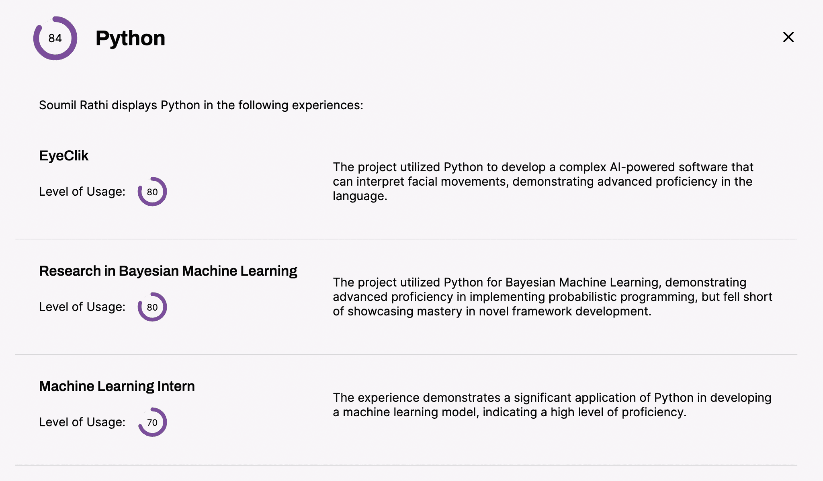Viewport: 823px width, 481px height.
Task: Click the EyeClik level of usage 80 ring
Action: (152, 192)
